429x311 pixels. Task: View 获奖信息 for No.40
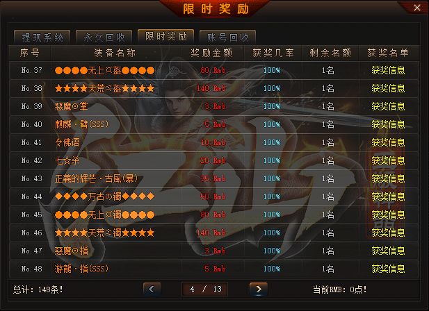(x=388, y=124)
